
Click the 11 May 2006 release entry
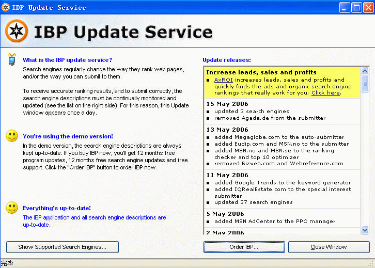pos(227,175)
